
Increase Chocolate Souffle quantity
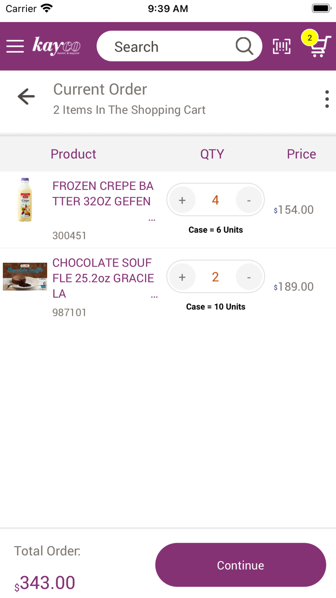click(x=182, y=277)
